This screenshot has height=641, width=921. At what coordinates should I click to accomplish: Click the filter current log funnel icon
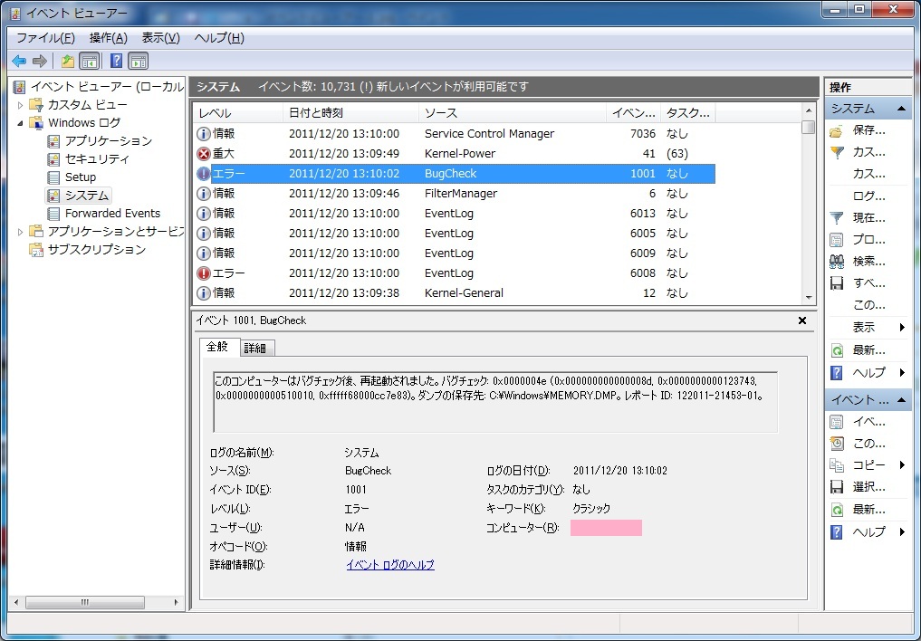(837, 217)
